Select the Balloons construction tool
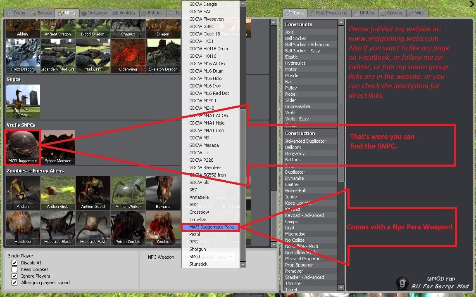476x297 pixels. pyautogui.click(x=311, y=147)
